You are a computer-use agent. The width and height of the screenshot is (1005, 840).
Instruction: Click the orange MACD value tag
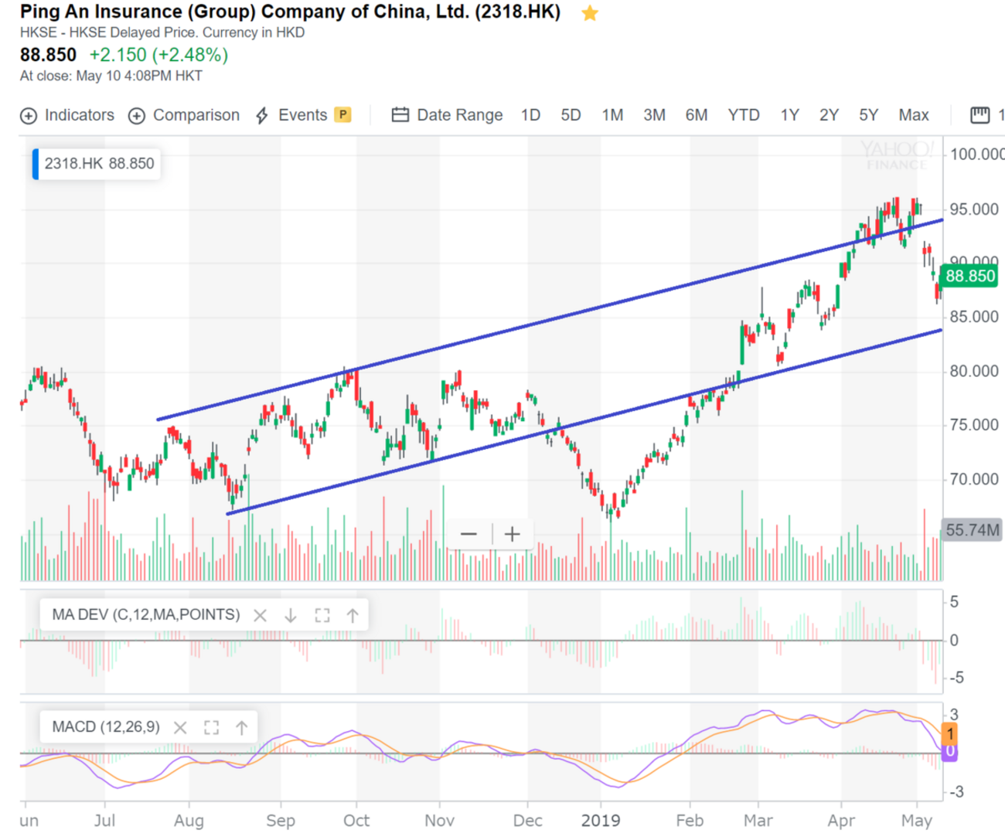pyautogui.click(x=949, y=733)
